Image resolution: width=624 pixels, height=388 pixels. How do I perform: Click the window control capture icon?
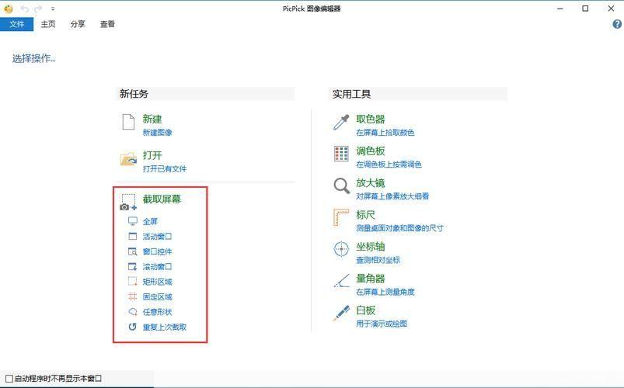(x=133, y=251)
